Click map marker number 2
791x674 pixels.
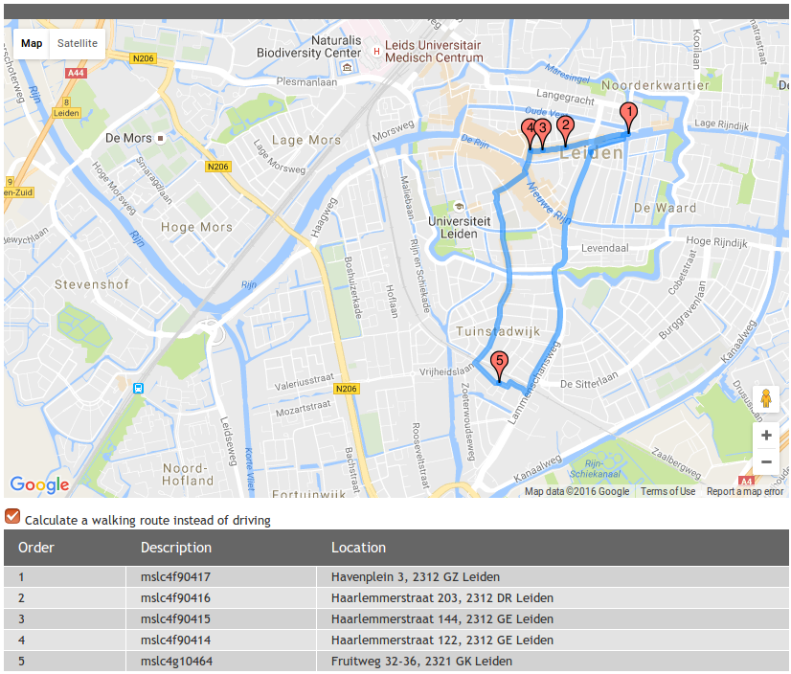565,126
